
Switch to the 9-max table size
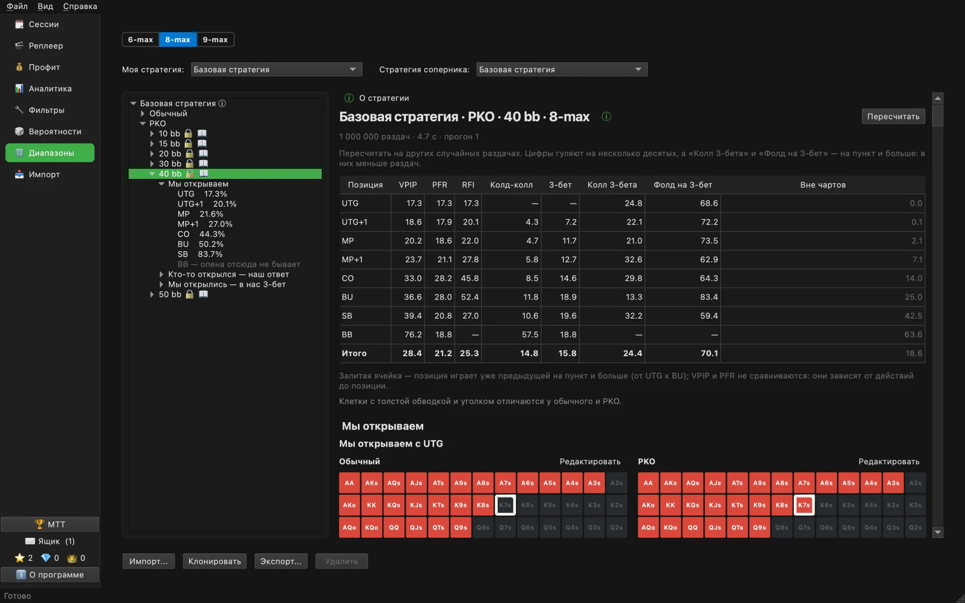tap(215, 40)
